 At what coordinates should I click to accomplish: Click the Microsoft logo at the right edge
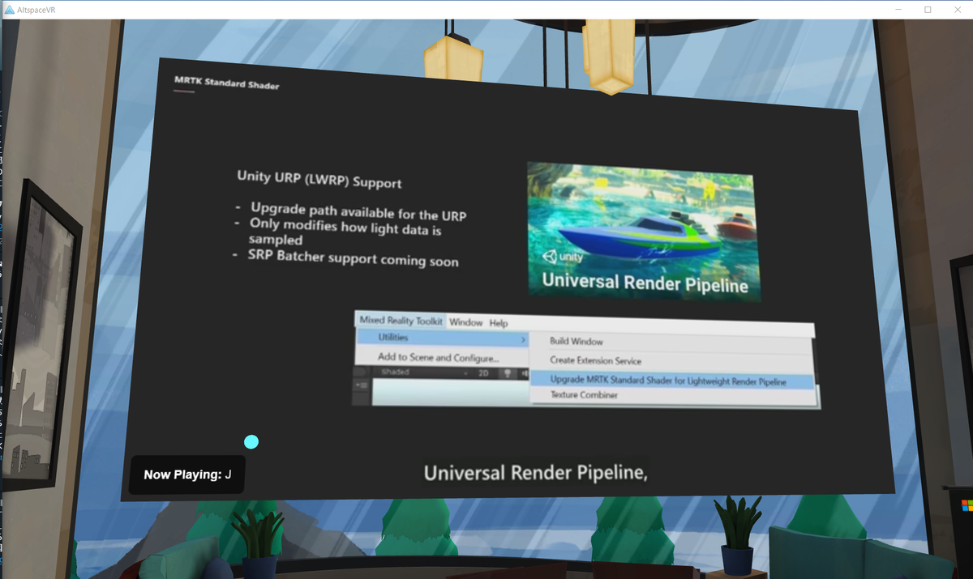tap(967, 505)
